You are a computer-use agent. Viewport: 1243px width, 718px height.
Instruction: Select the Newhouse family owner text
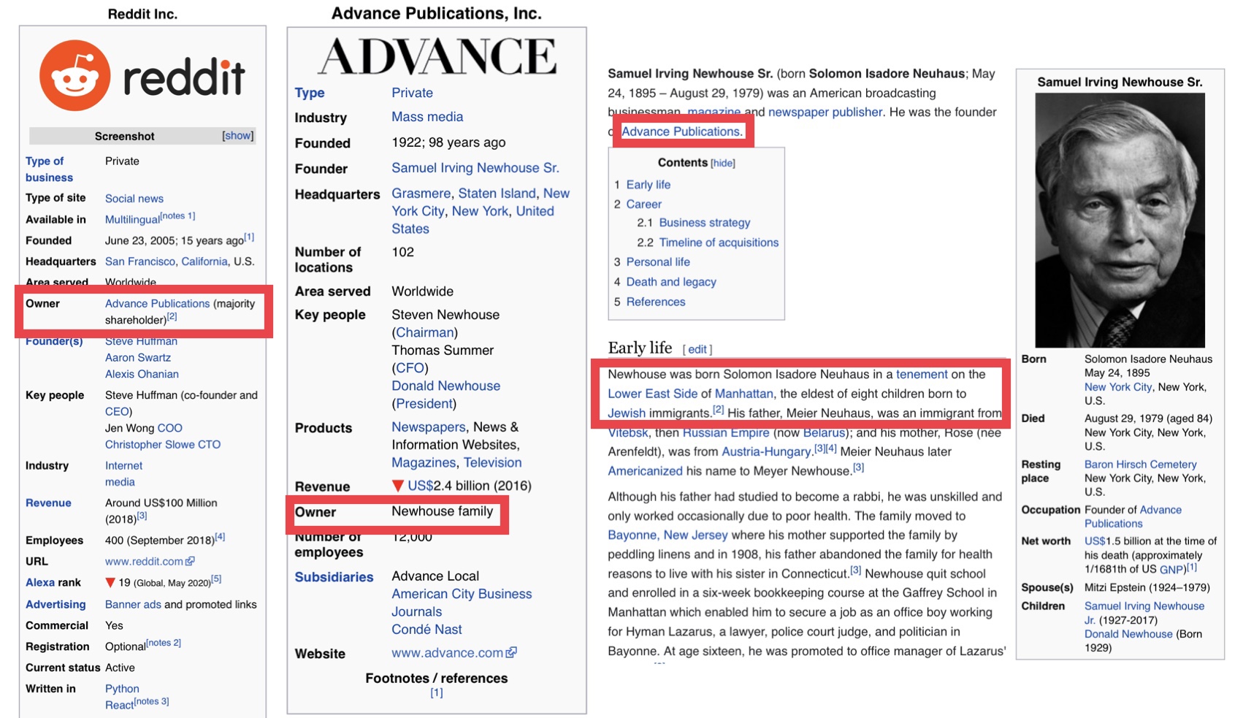(x=442, y=511)
